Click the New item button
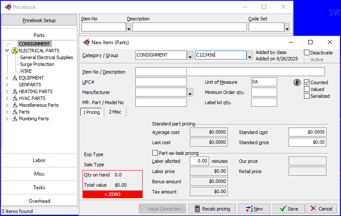This screenshot has width=341, height=216. coord(254,209)
